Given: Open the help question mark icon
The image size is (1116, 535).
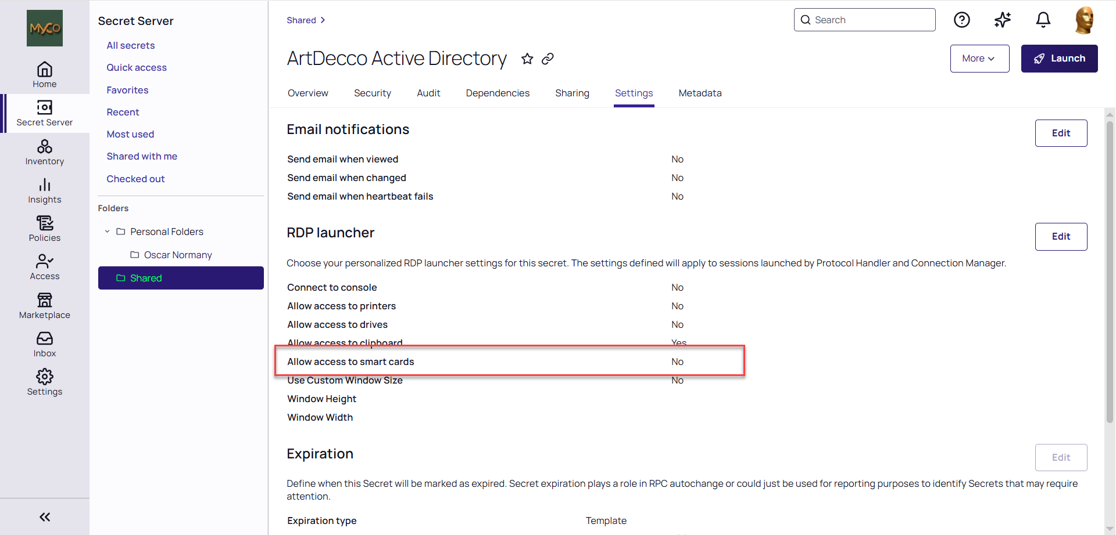Looking at the screenshot, I should 962,20.
